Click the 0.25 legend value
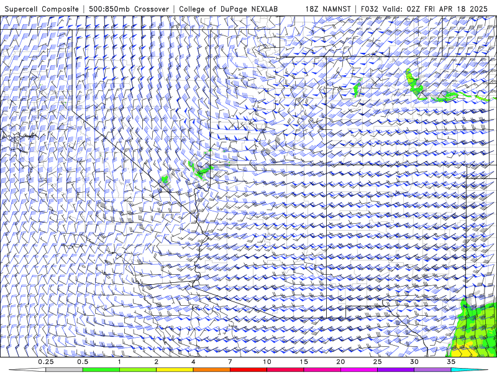The width and height of the screenshot is (497, 373). tap(46, 362)
